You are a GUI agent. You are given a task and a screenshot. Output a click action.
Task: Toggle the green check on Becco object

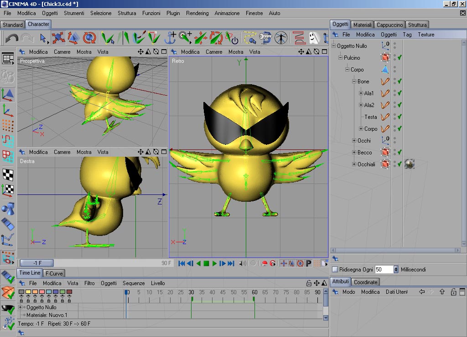pos(400,152)
